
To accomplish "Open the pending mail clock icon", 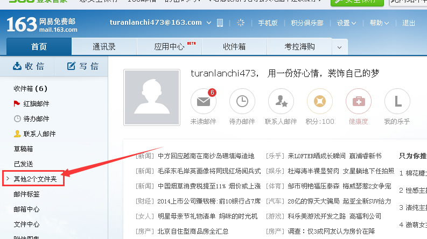I will click(242, 101).
